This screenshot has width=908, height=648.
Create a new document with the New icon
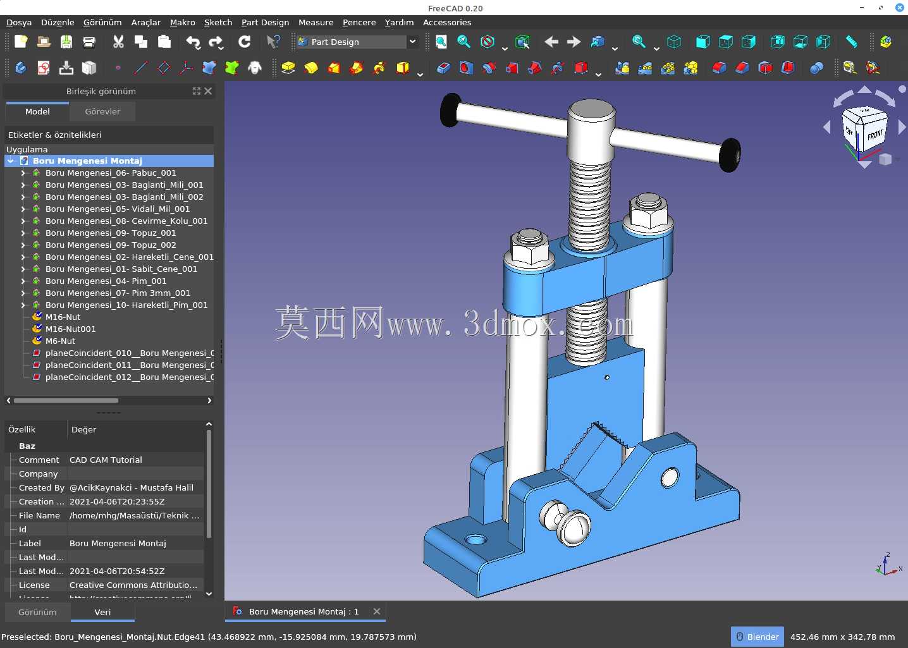[x=21, y=42]
